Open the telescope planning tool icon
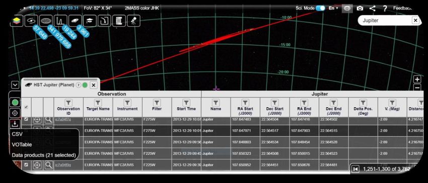 pyautogui.click(x=133, y=21)
